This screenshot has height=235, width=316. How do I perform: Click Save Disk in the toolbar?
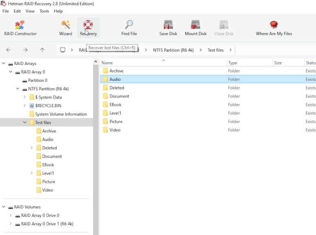click(168, 28)
